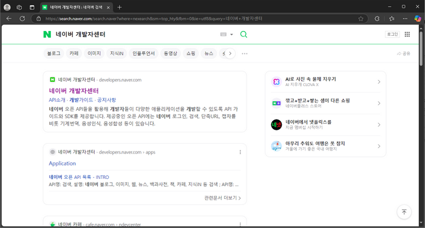This screenshot has width=425, height=228.
Task: Click the 네넷 Netflix membership icon
Action: click(x=276, y=124)
